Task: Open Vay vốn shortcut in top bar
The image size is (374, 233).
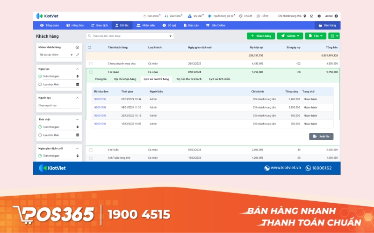Action: (195, 16)
